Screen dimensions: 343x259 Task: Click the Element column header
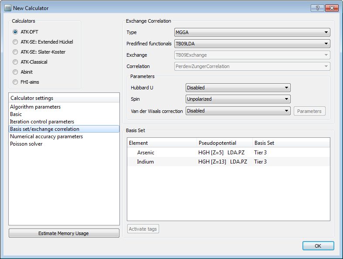pos(162,143)
